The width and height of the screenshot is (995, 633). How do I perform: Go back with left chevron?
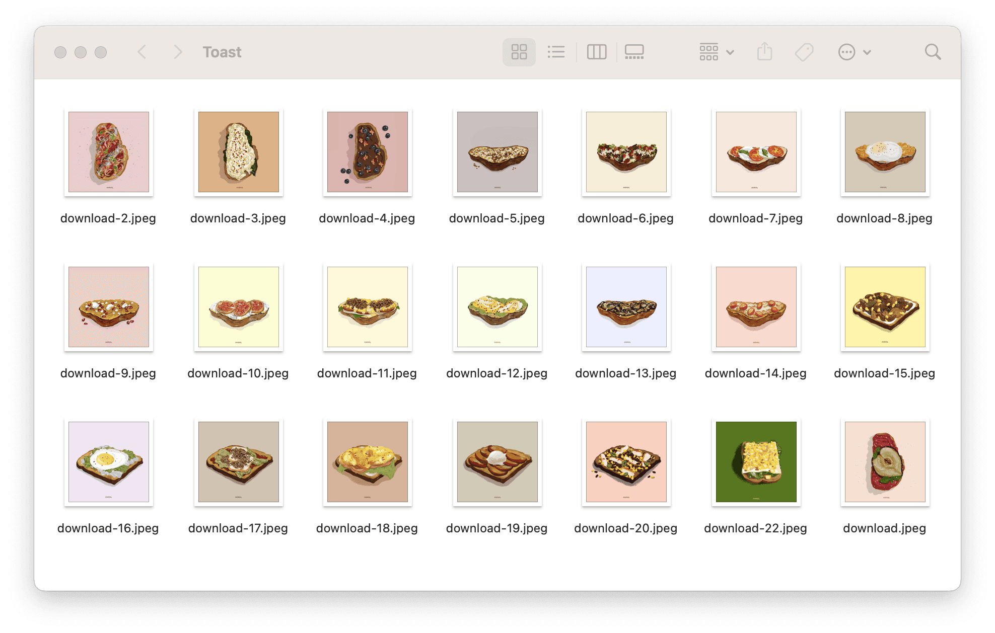[142, 52]
